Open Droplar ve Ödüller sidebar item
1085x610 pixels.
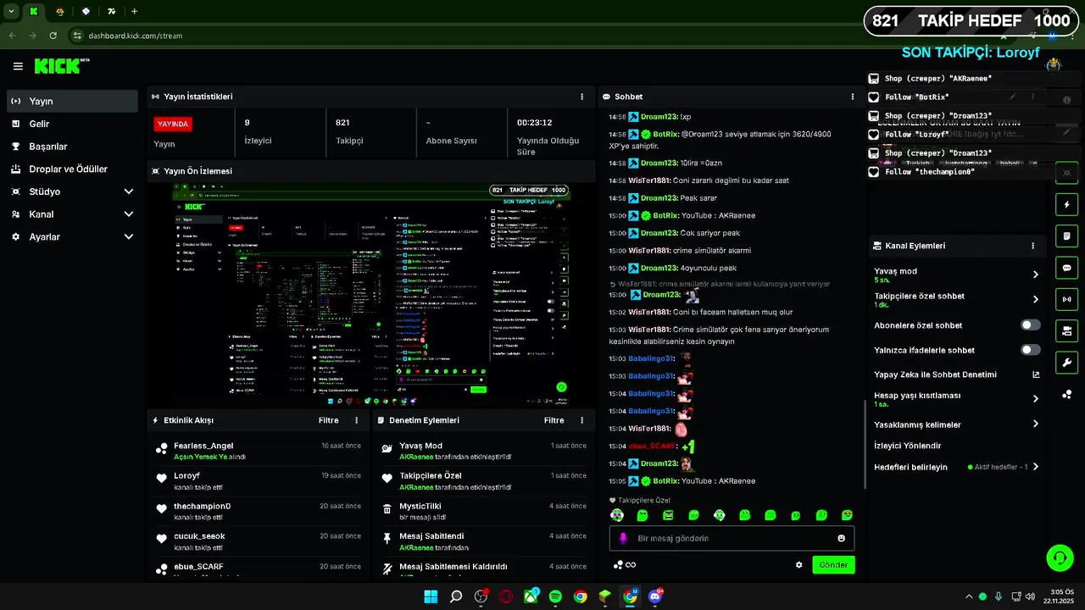point(72,169)
